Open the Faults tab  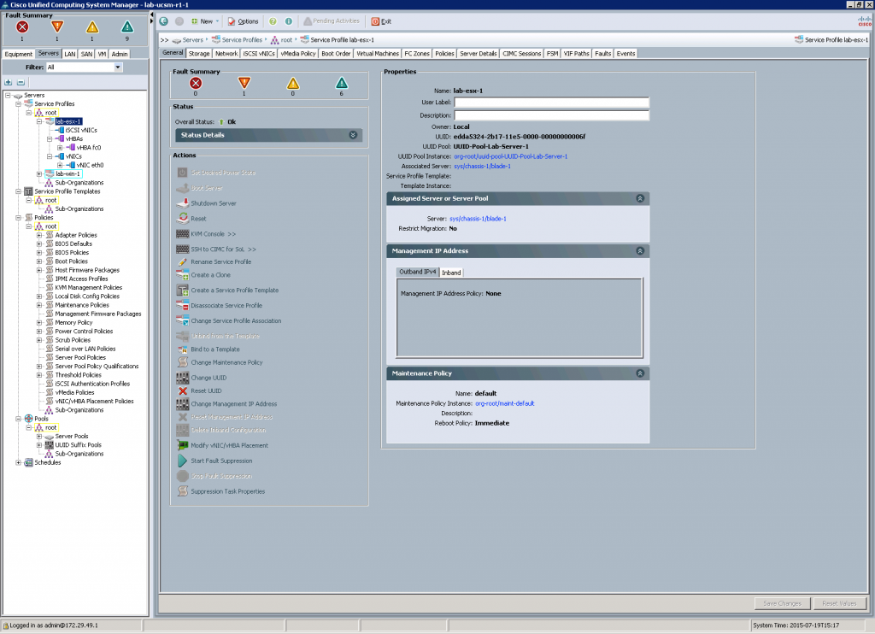tap(602, 54)
